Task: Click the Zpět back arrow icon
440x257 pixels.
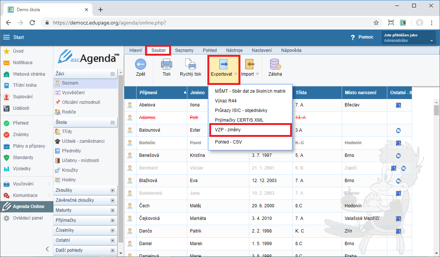Action: (141, 64)
